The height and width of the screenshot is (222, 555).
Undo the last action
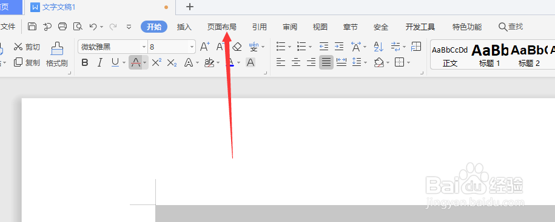point(93,27)
